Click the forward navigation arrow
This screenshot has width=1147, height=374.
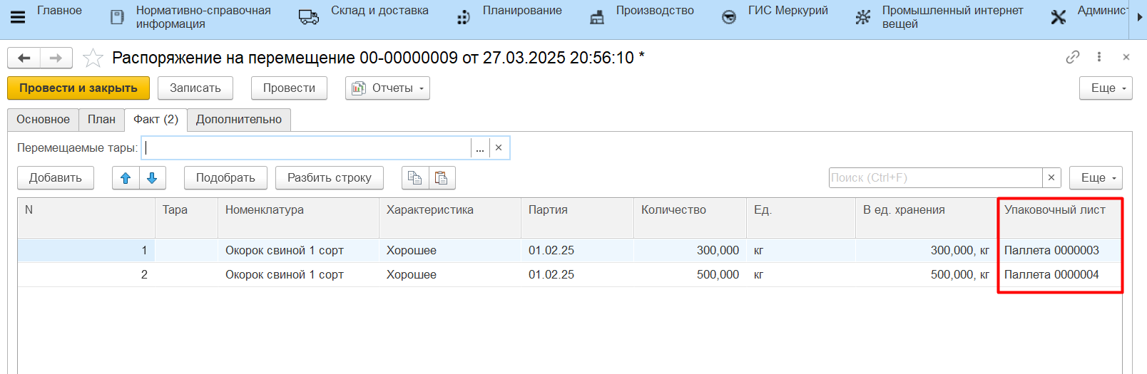tap(56, 58)
